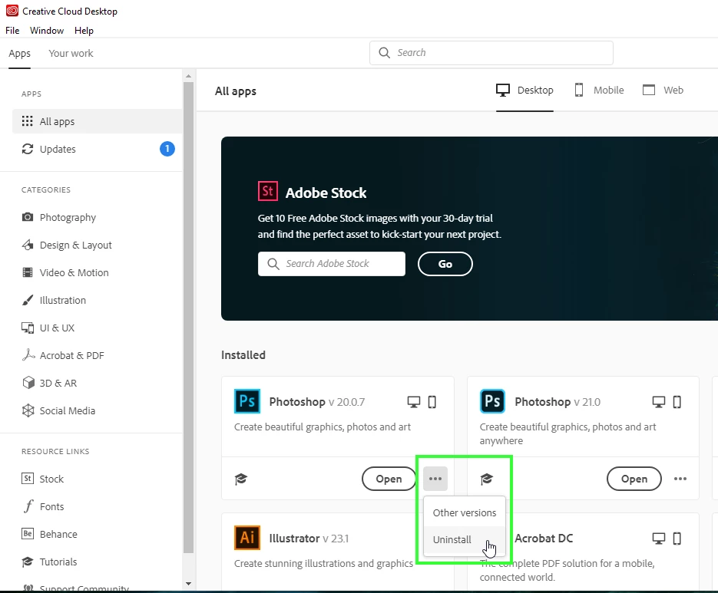Click the Acrobat & PDF icon

(28, 355)
